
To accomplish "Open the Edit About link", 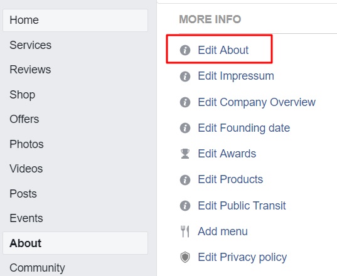I will point(223,50).
